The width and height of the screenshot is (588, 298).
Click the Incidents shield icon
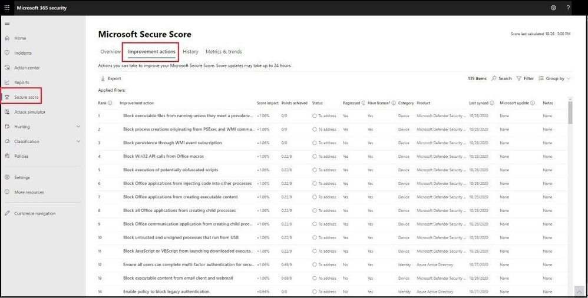click(6, 53)
